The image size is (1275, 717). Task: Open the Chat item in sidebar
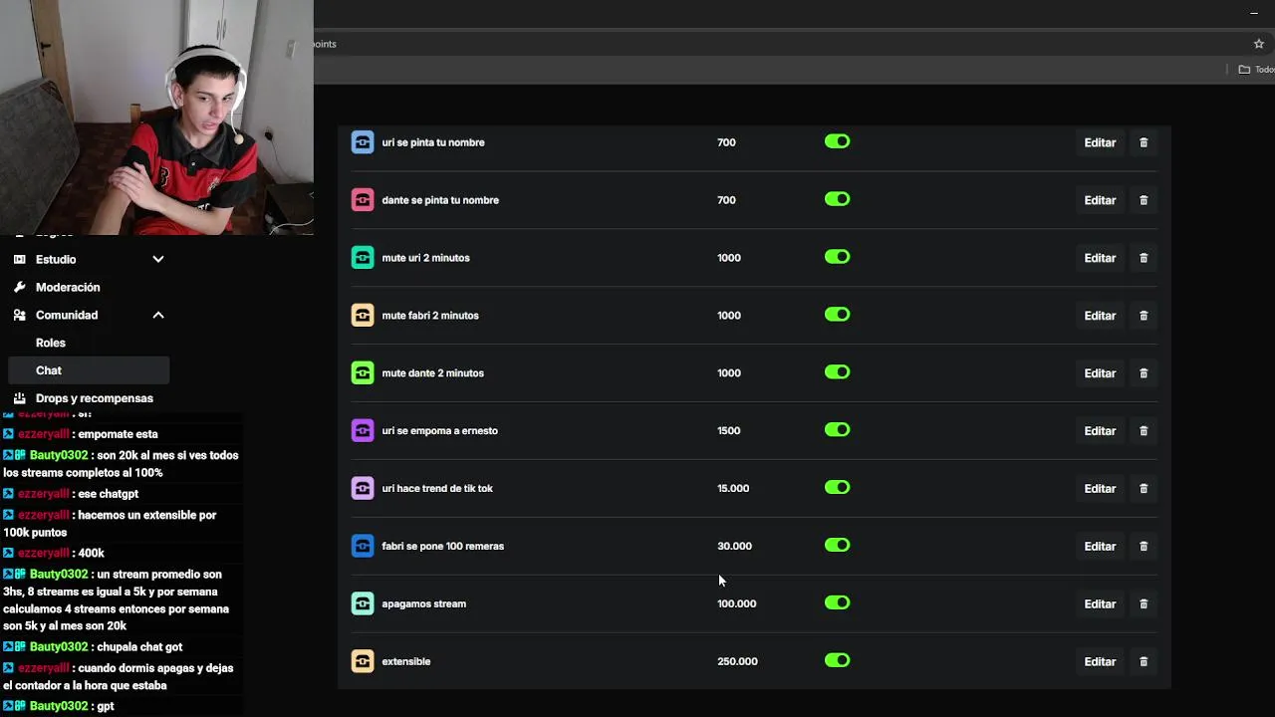click(49, 370)
